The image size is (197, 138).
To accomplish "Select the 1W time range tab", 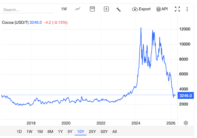I will 29,132.
